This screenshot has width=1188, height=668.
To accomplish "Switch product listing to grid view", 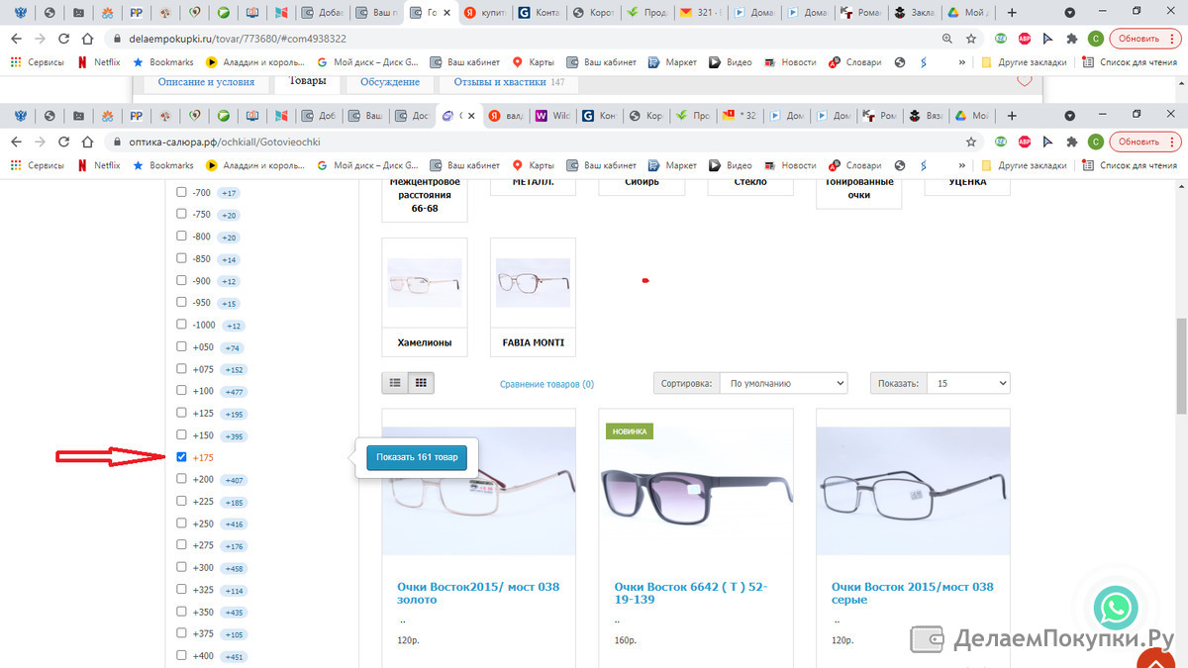I will (421, 382).
